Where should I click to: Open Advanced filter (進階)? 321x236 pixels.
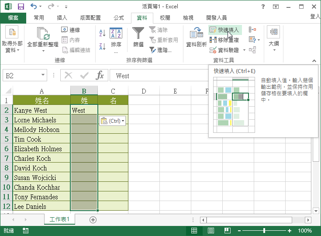pos(160,50)
